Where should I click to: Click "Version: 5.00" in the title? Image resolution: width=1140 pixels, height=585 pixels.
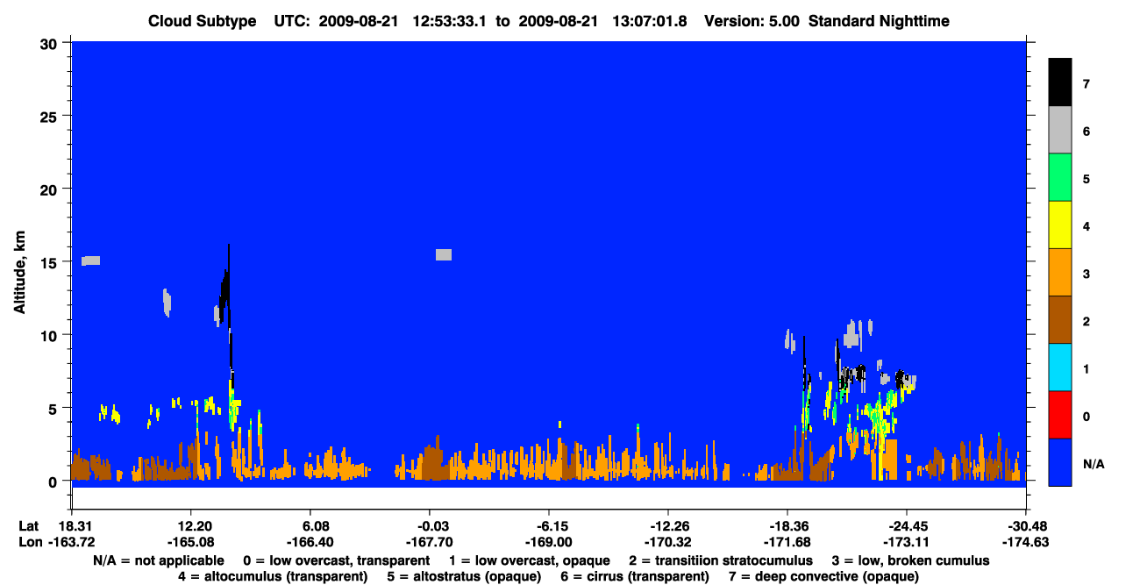pos(752,21)
